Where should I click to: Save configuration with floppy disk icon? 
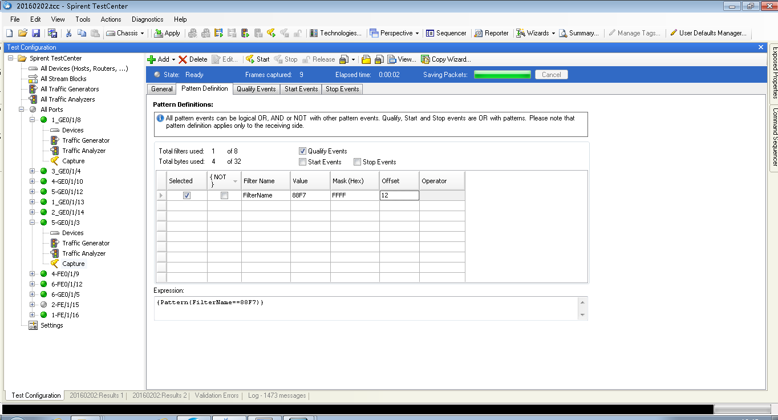35,33
